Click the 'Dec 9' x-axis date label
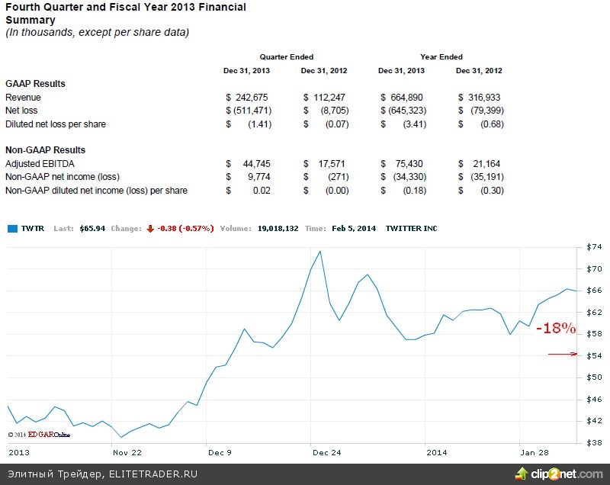Screen dimensions: 610x485 click(220, 453)
